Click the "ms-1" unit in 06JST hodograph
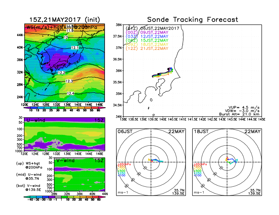This screenshot has width=279, height=215. tap(123, 193)
